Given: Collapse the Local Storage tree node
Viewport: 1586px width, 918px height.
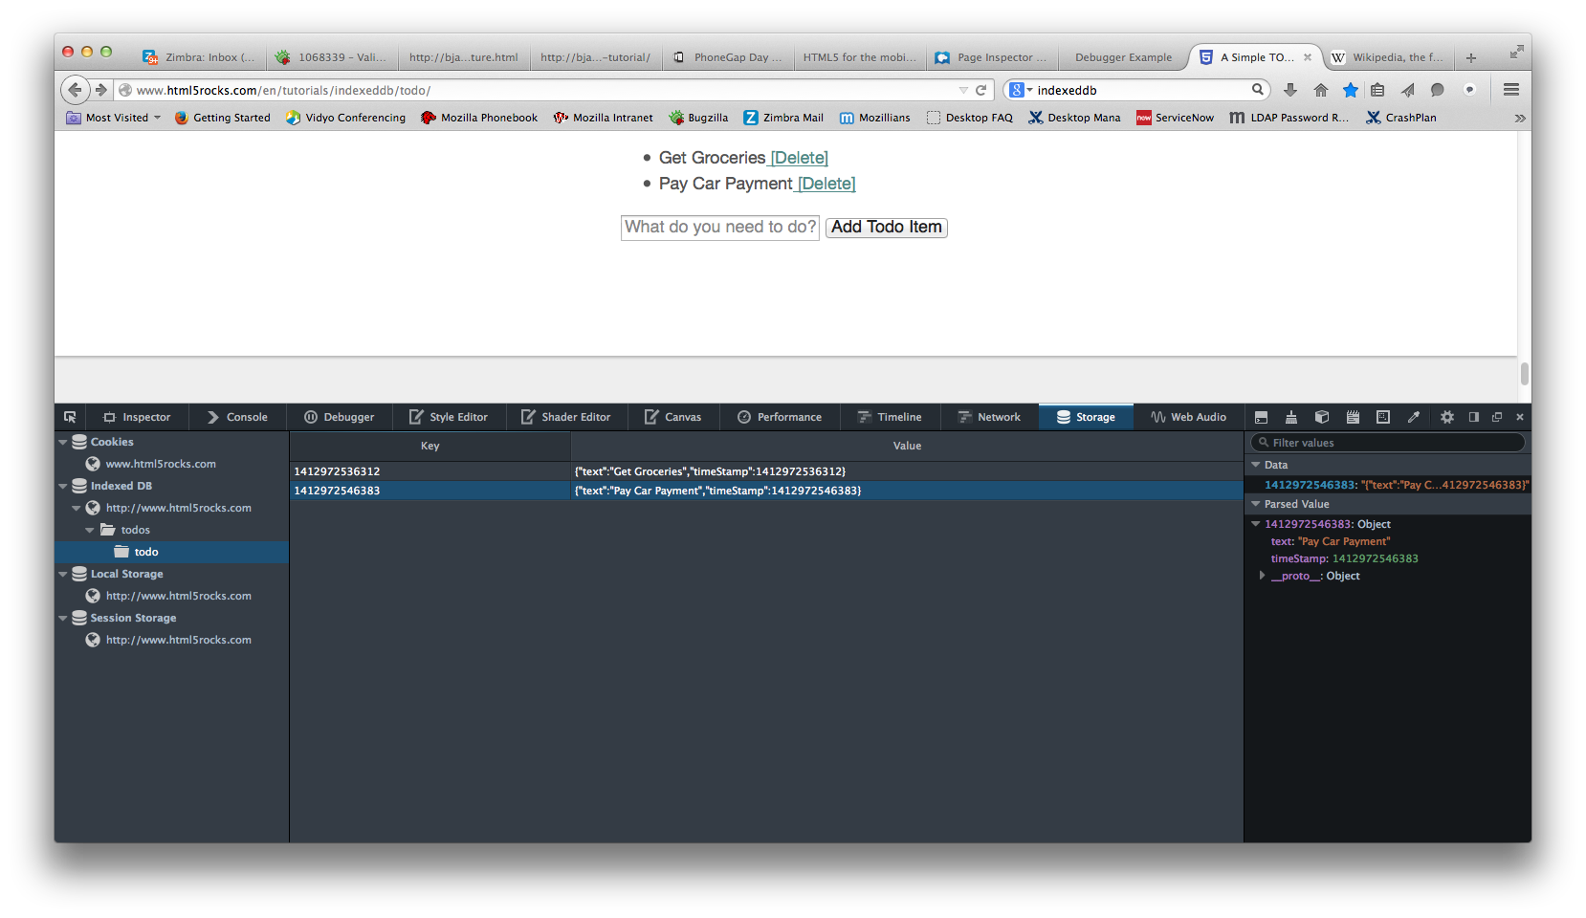Looking at the screenshot, I should (63, 574).
